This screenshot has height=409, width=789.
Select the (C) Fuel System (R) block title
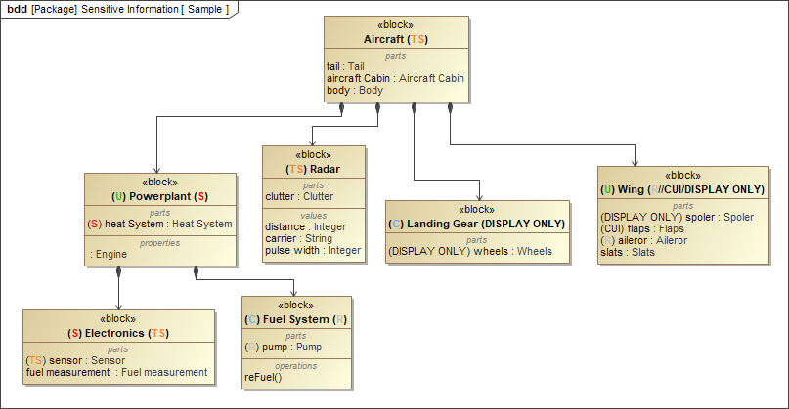tap(296, 319)
